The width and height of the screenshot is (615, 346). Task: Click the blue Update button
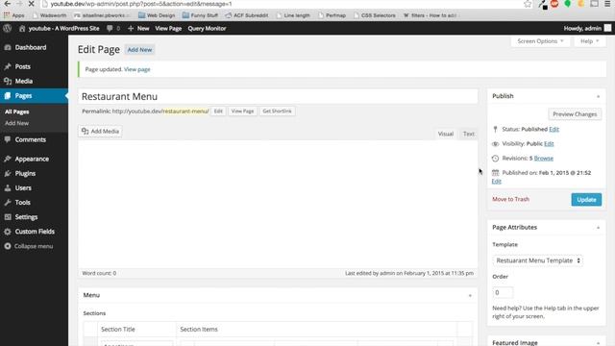(586, 200)
